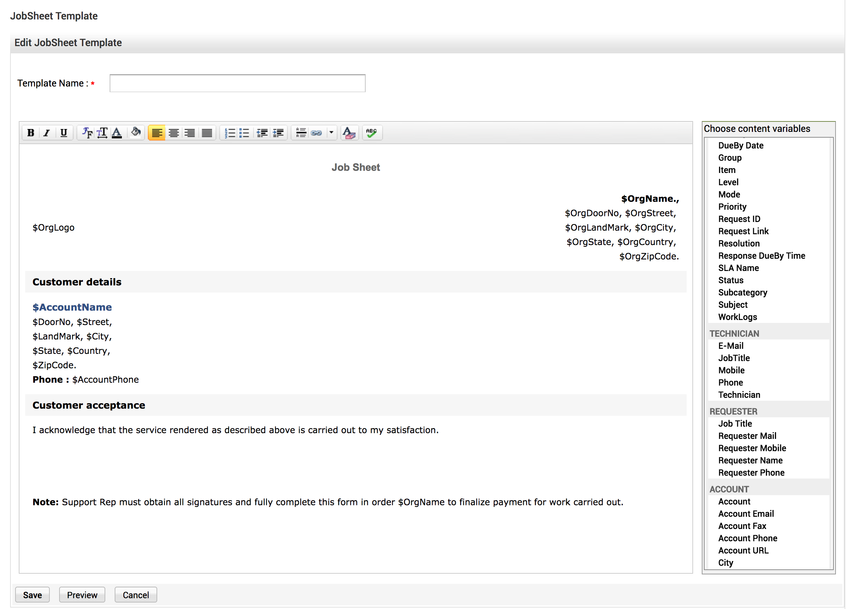This screenshot has width=846, height=609.
Task: Click the remove formatting eraser icon
Action: pyautogui.click(x=349, y=133)
